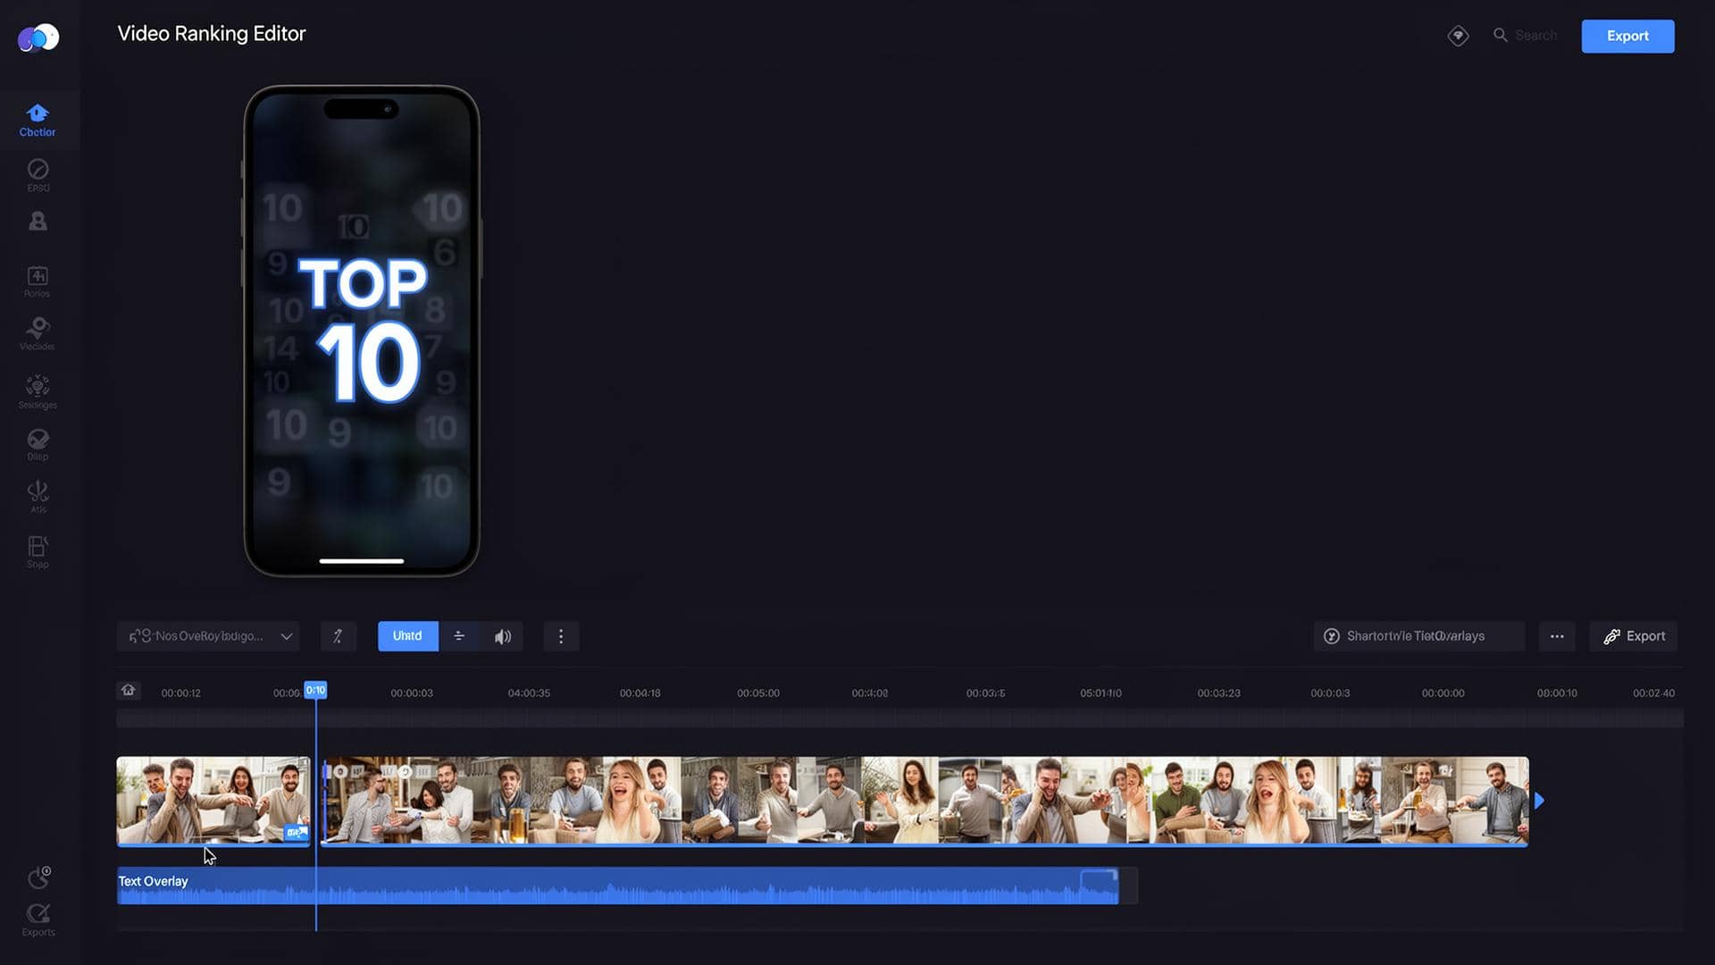Screen dimensions: 1715x965
Task: Click the 0:10 playhead marker
Action: [315, 690]
